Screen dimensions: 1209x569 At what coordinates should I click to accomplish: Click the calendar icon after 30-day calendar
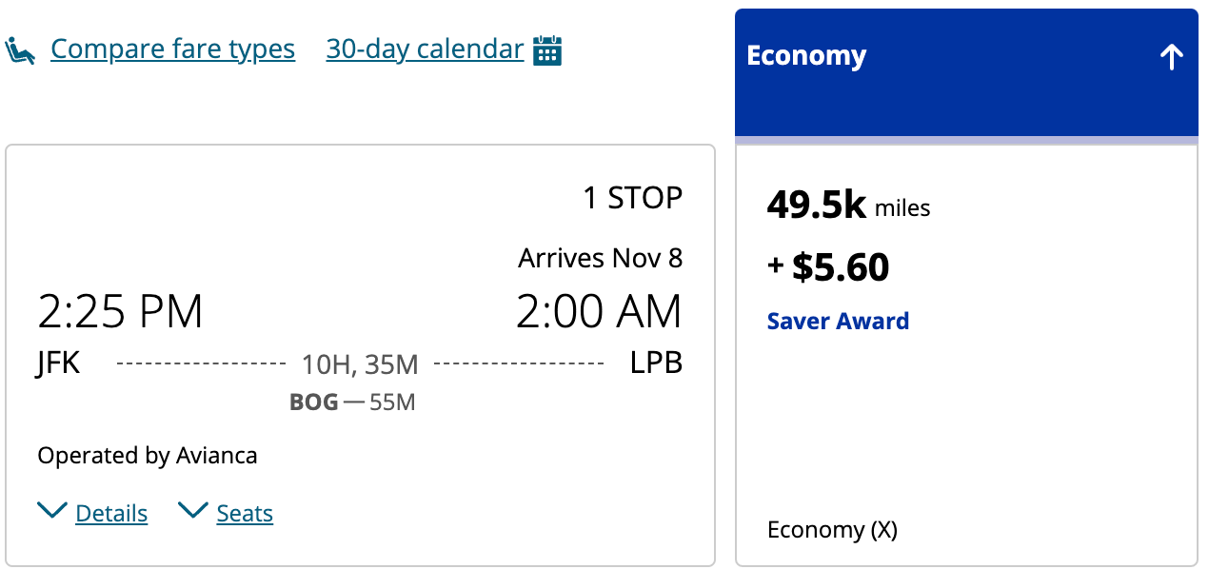click(545, 48)
